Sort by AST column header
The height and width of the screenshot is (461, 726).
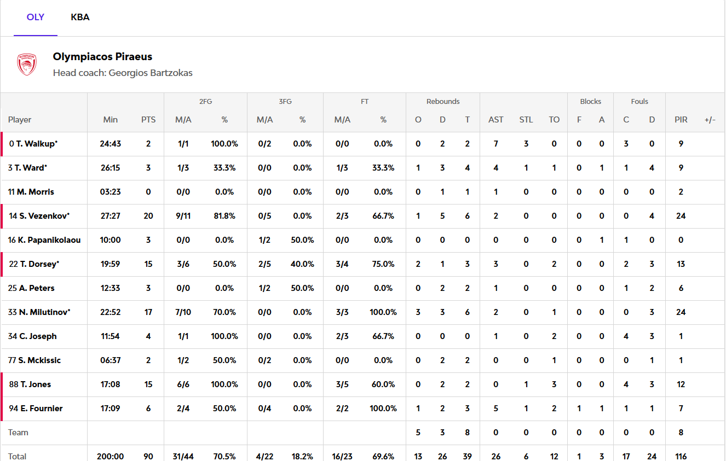tap(495, 120)
